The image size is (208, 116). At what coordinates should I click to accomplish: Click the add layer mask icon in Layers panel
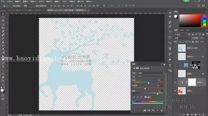[188, 115]
